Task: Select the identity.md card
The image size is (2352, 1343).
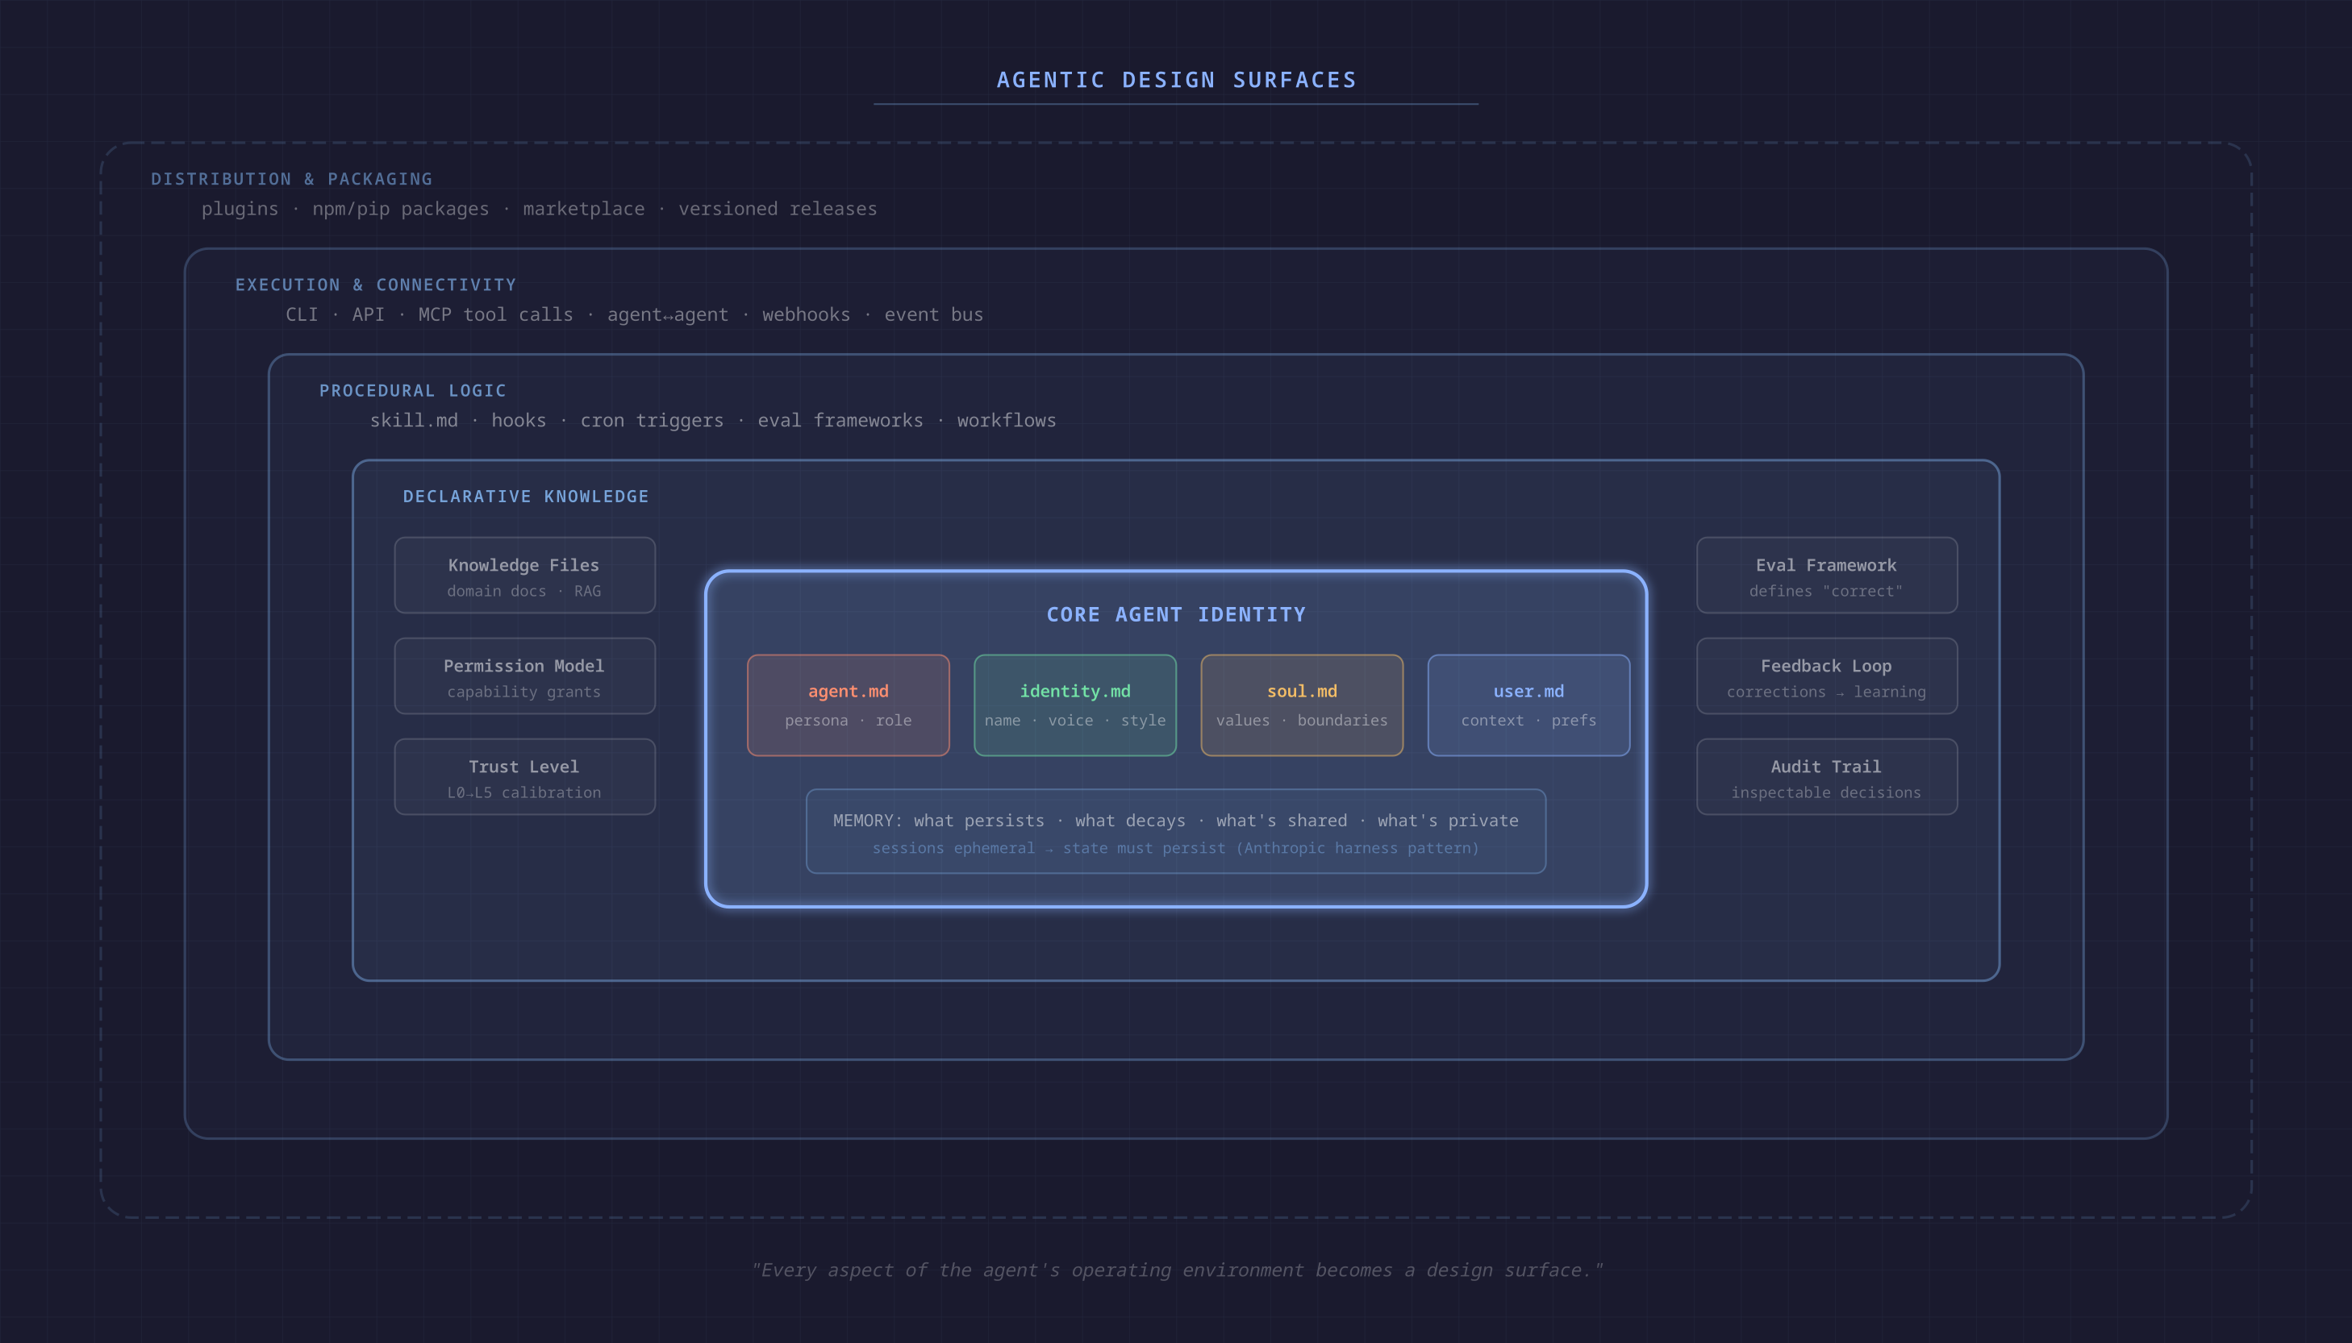Action: (x=1075, y=705)
